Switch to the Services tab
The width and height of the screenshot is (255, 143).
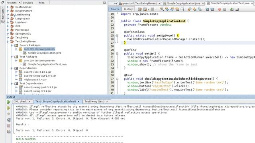[27, 3]
